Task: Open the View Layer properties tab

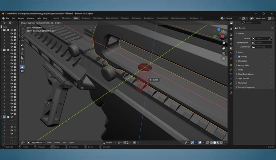Action: [231, 44]
